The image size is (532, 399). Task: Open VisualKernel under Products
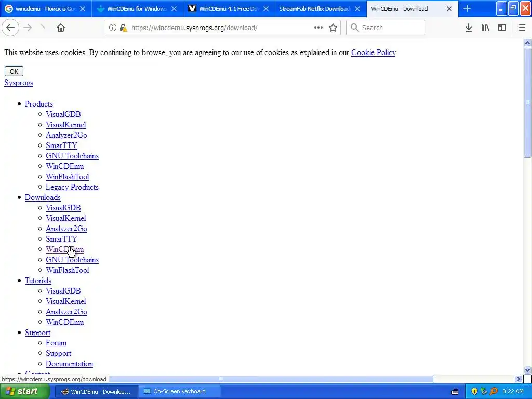[66, 125]
